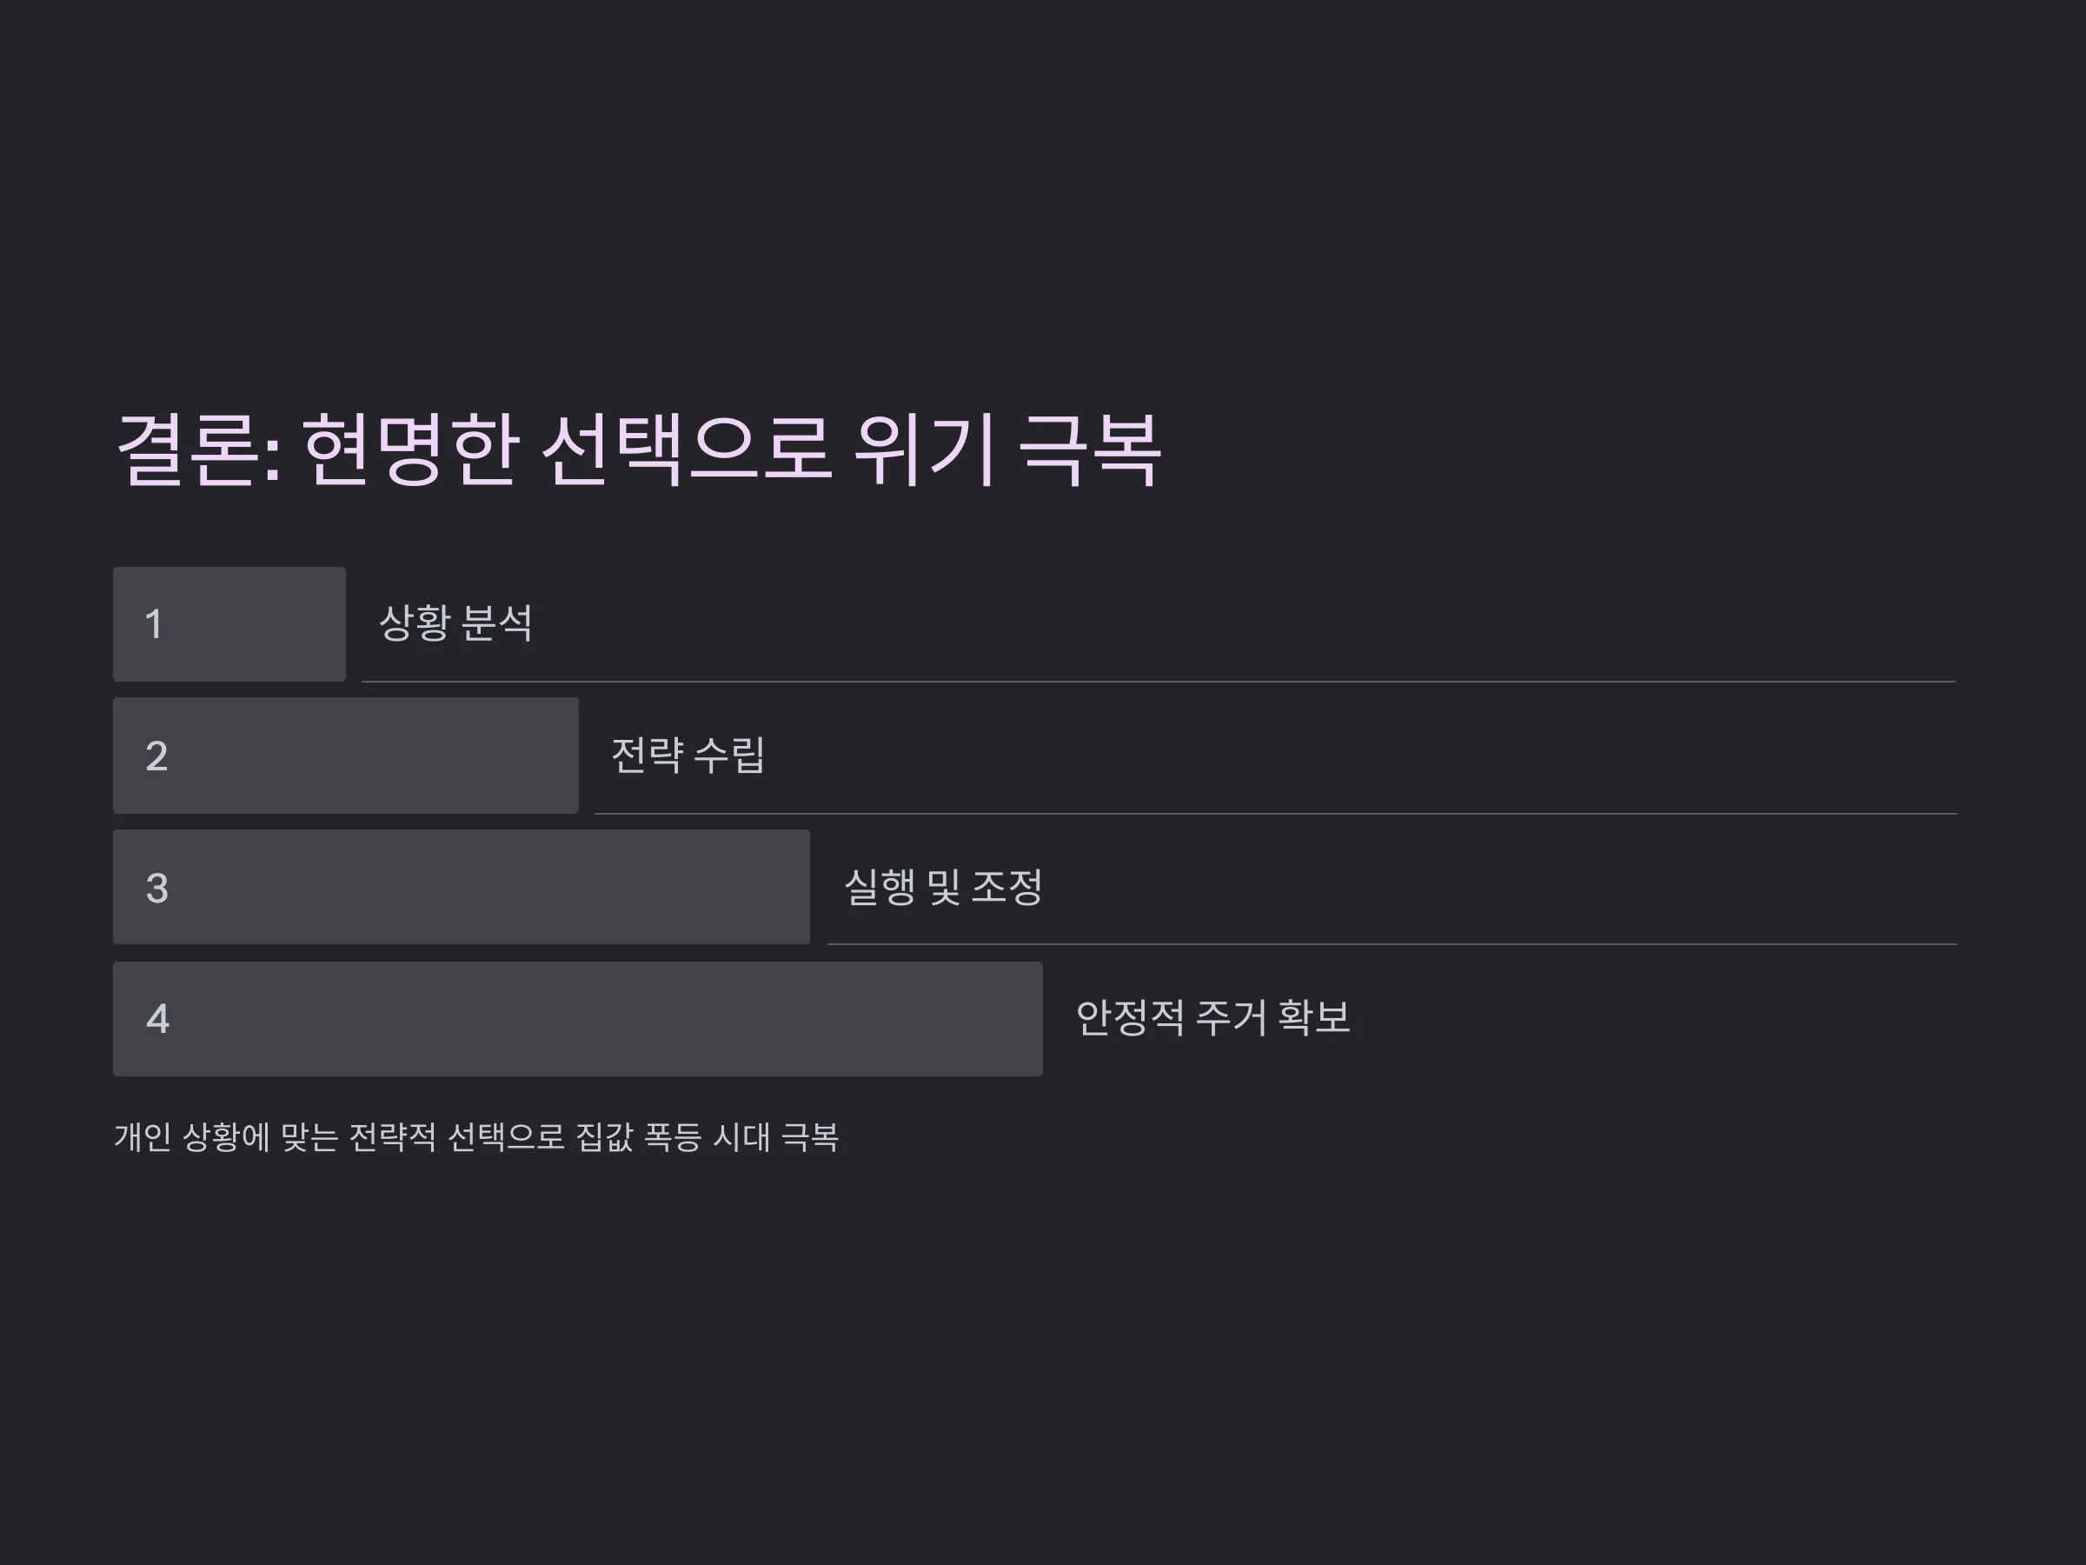Select the slide title starting with 결론
2086x1565 pixels.
(x=639, y=450)
